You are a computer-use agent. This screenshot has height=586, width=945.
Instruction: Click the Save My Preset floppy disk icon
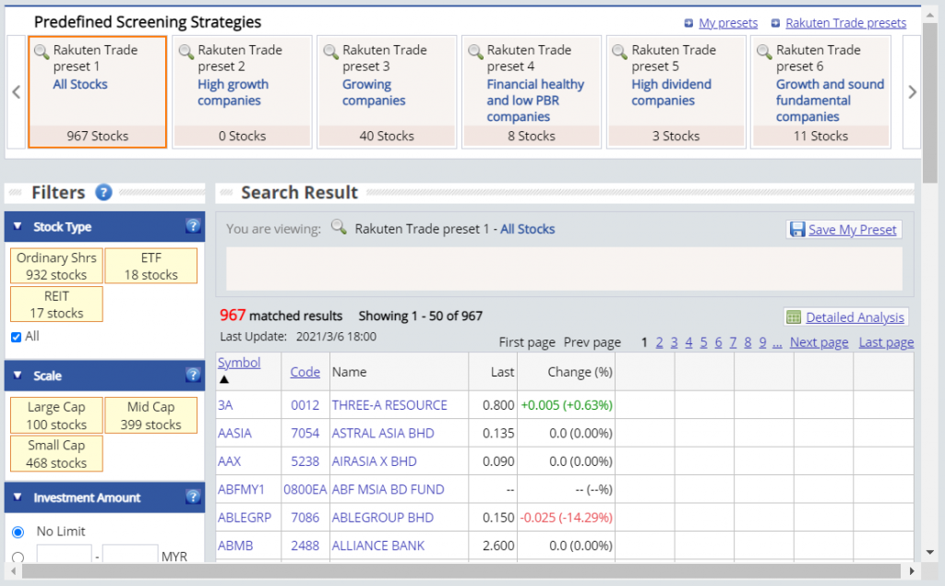797,229
